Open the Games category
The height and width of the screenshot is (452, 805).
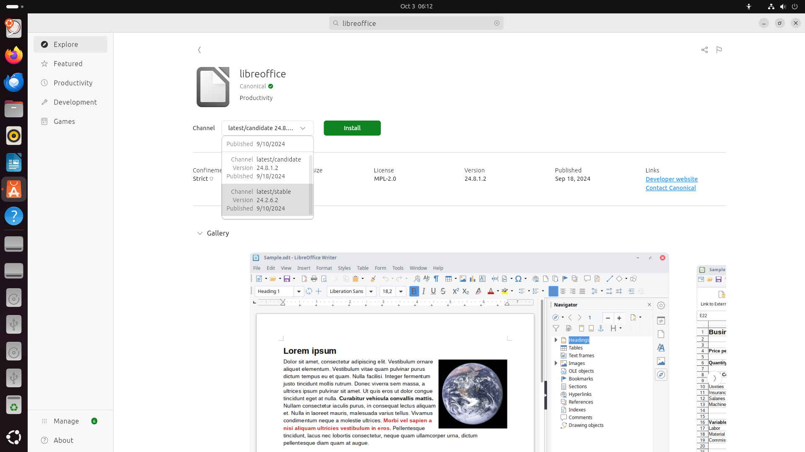click(x=70, y=121)
